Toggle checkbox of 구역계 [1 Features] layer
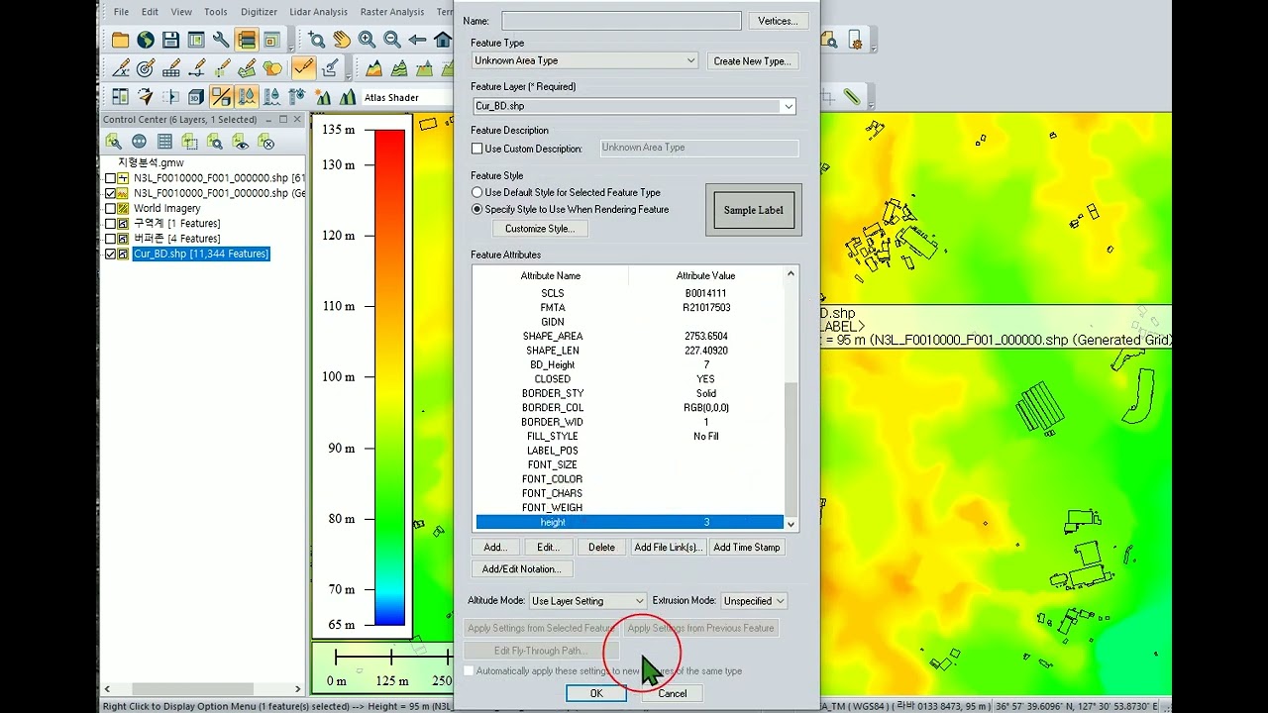The image size is (1268, 713). click(111, 223)
